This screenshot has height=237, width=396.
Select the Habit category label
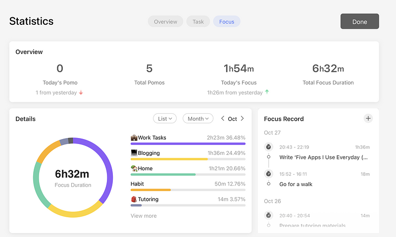click(x=137, y=184)
